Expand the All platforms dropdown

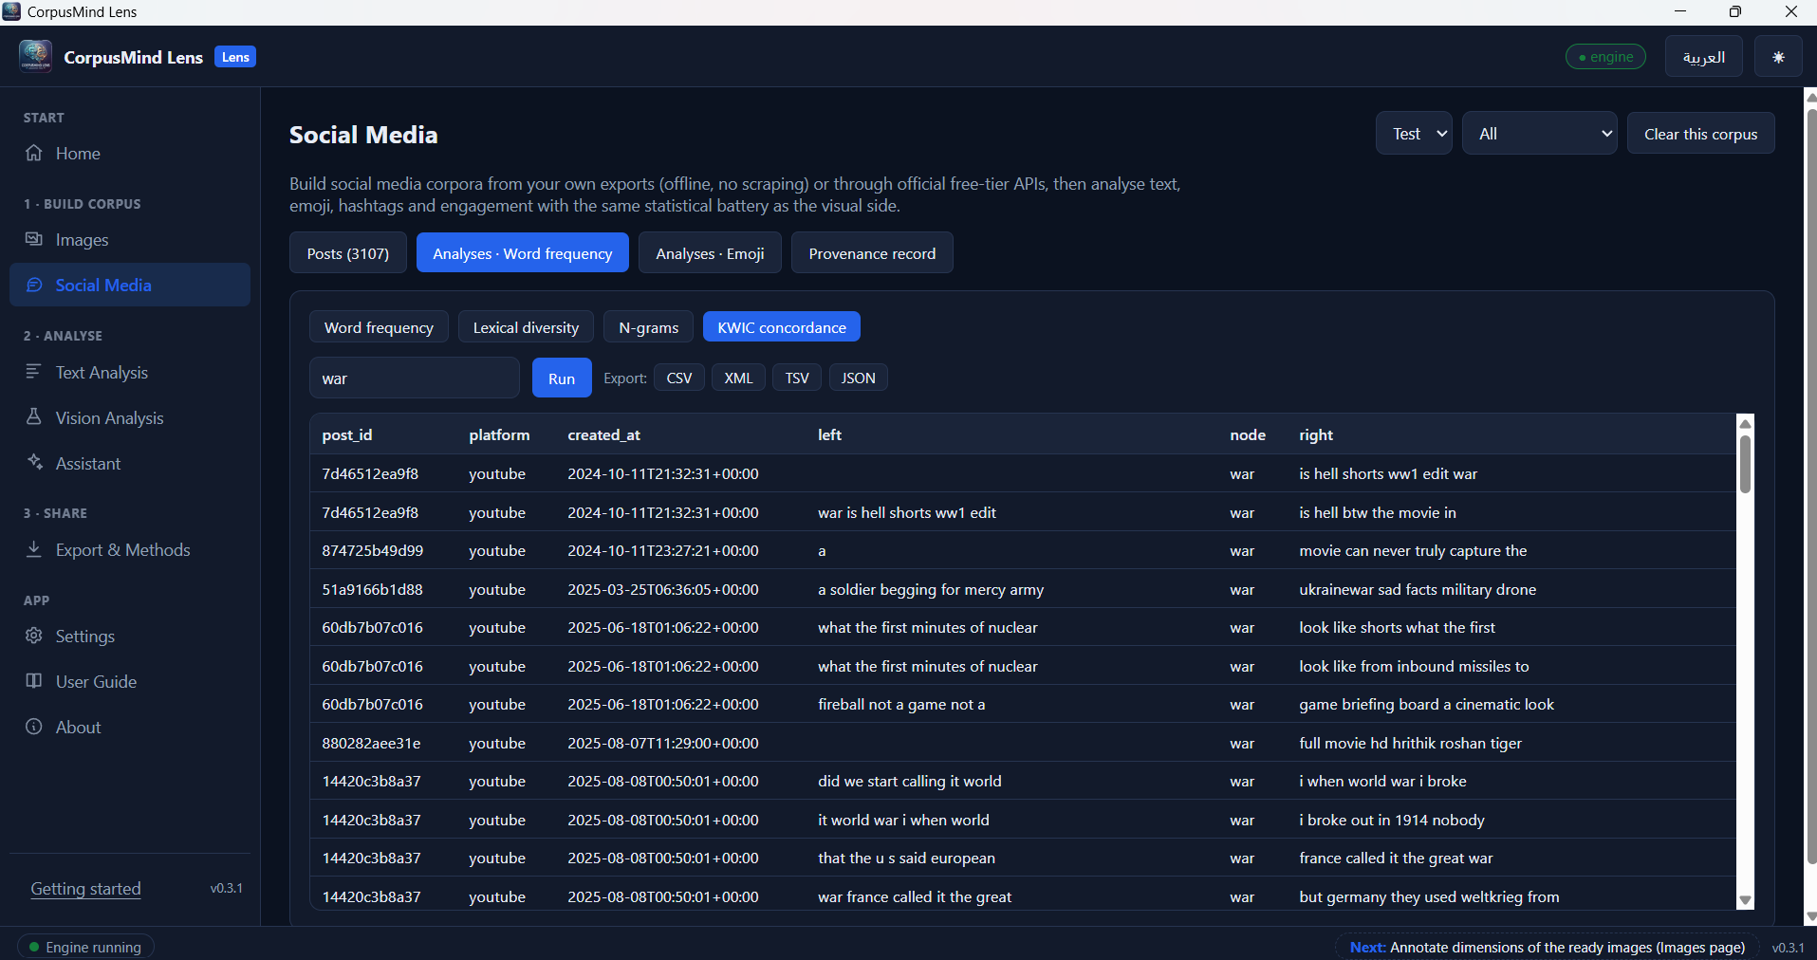coord(1539,134)
